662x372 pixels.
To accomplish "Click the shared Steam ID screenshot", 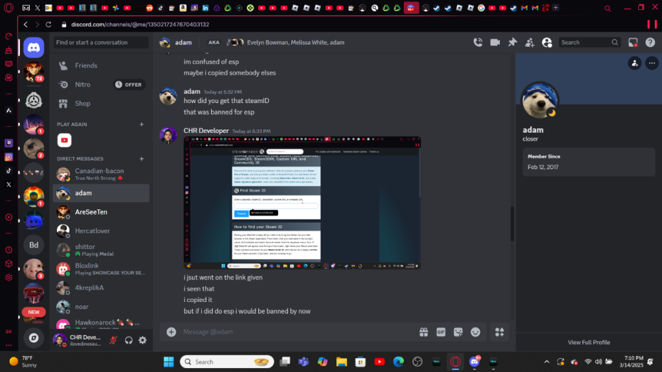I will click(302, 202).
